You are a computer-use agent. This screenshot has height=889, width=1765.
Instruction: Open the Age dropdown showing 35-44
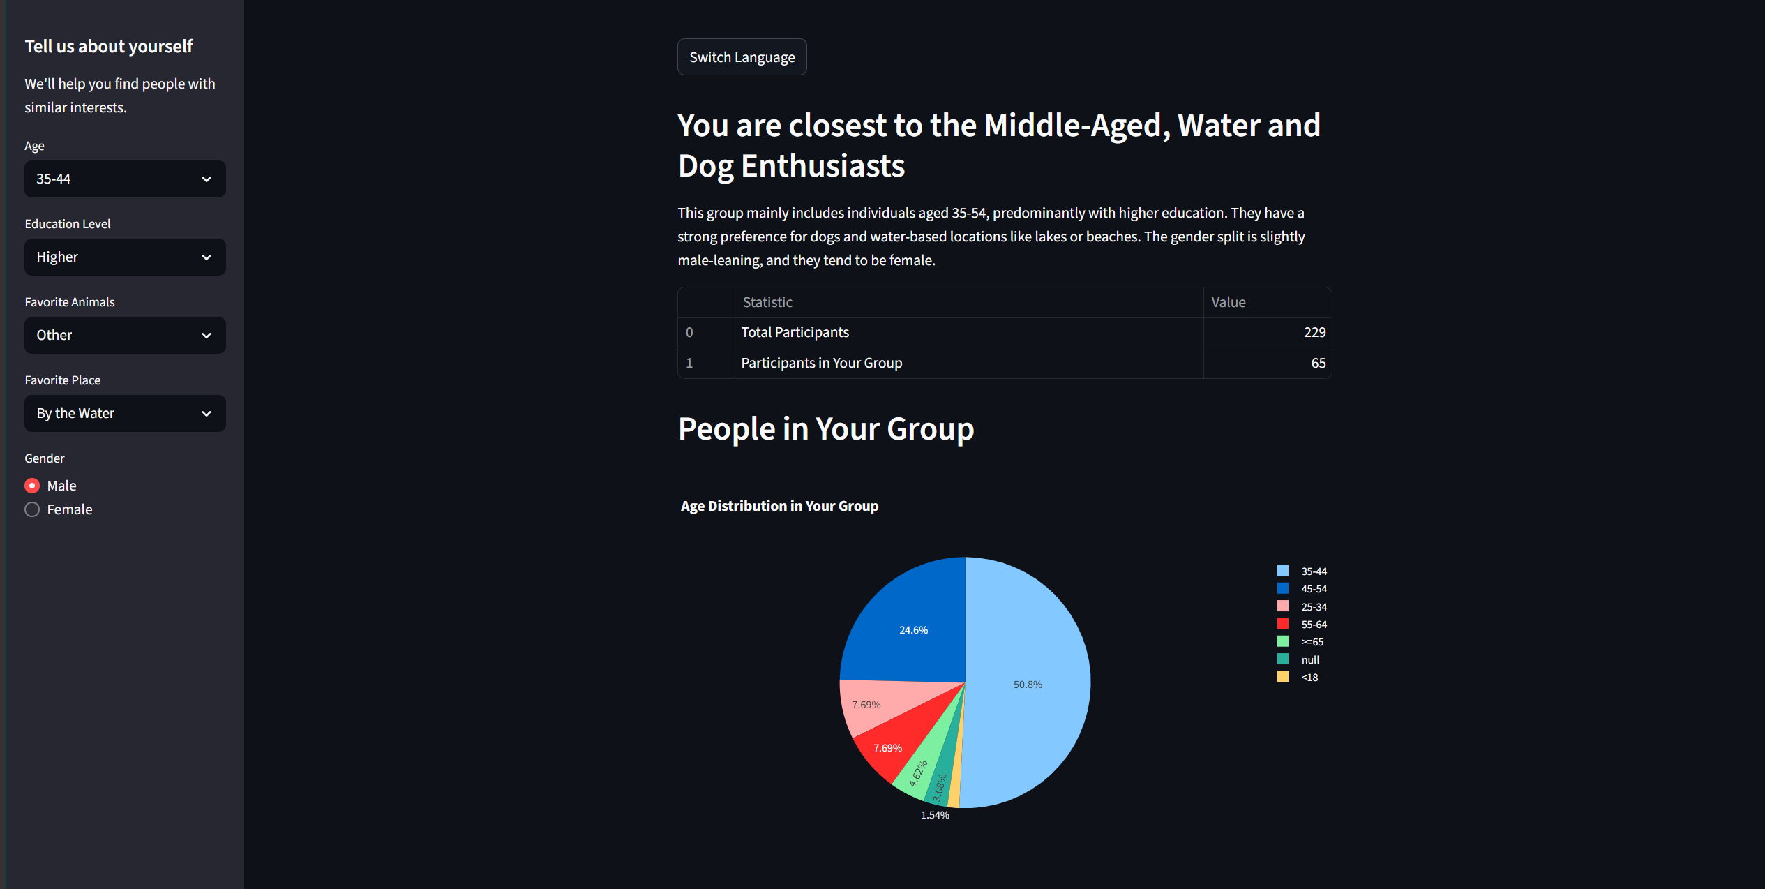click(x=125, y=179)
